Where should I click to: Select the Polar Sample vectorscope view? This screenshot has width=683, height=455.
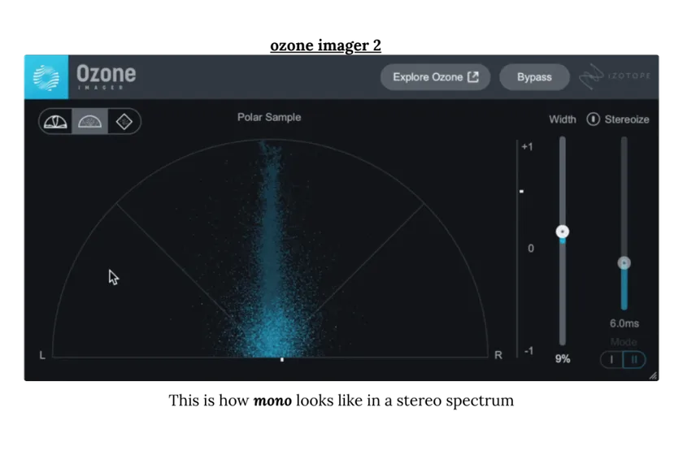click(x=89, y=122)
